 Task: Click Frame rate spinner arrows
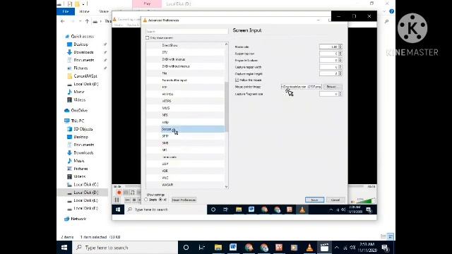[340, 47]
